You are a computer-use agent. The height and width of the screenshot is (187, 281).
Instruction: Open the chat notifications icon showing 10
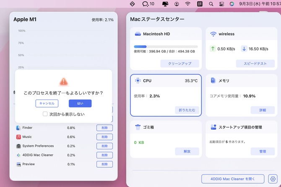click(x=148, y=4)
